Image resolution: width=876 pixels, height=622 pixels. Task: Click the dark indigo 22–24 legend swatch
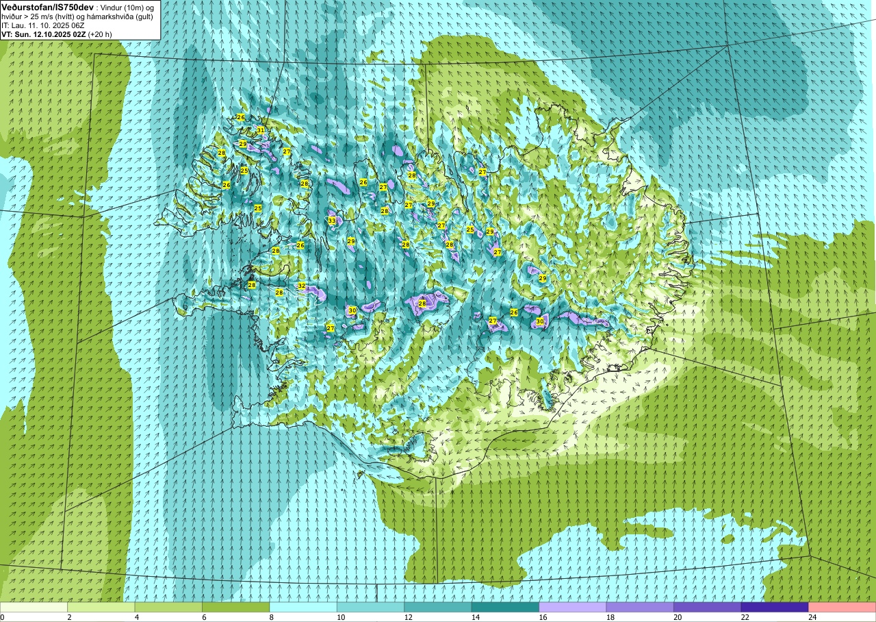(775, 607)
